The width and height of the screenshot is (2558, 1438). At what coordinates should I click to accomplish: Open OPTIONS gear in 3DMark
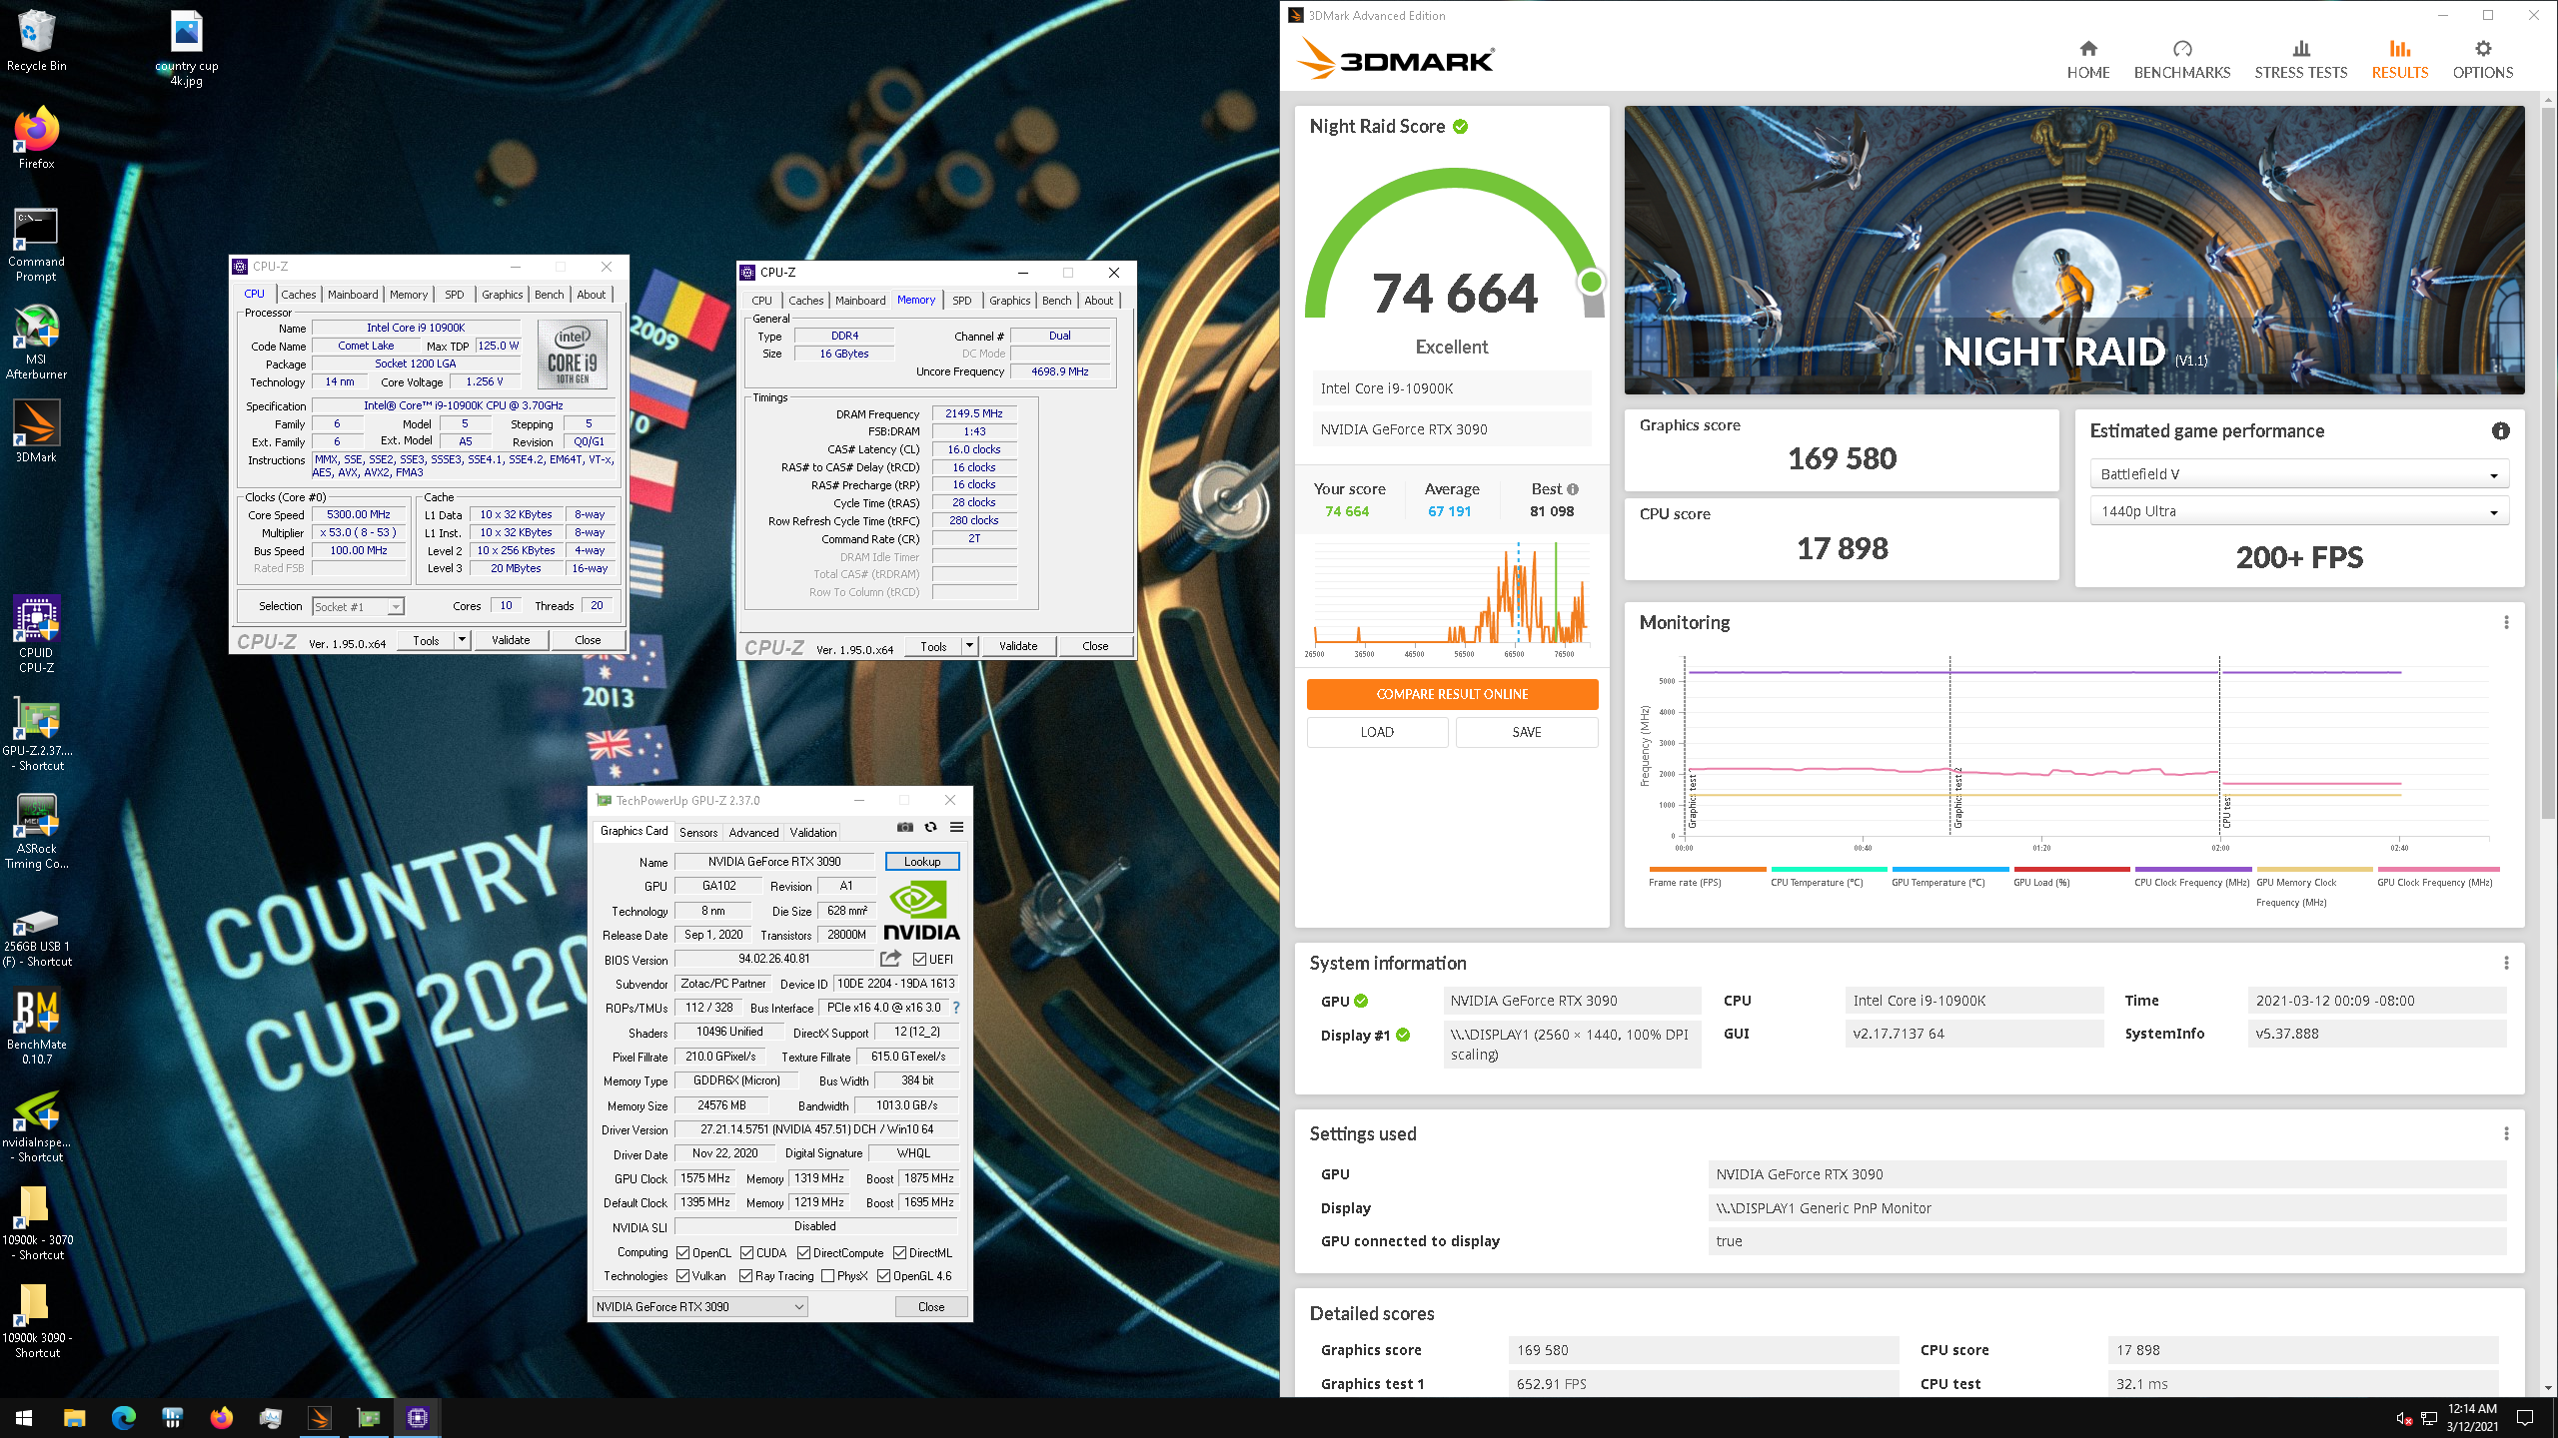point(2482,49)
